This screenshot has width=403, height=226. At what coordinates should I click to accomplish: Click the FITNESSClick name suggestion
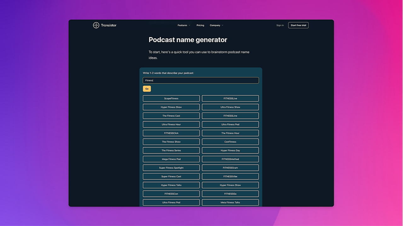pyautogui.click(x=171, y=133)
